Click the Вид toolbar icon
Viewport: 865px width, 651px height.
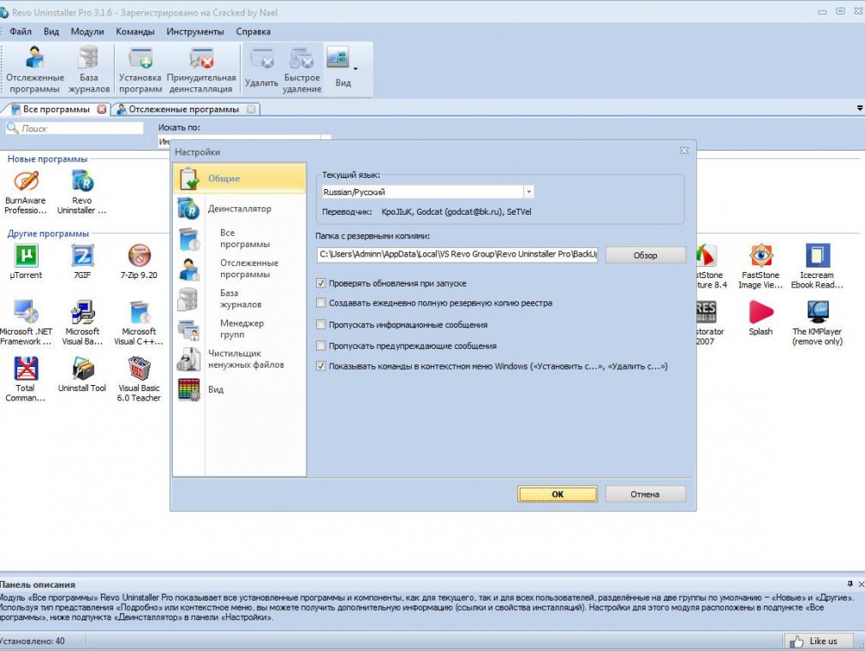(x=338, y=69)
